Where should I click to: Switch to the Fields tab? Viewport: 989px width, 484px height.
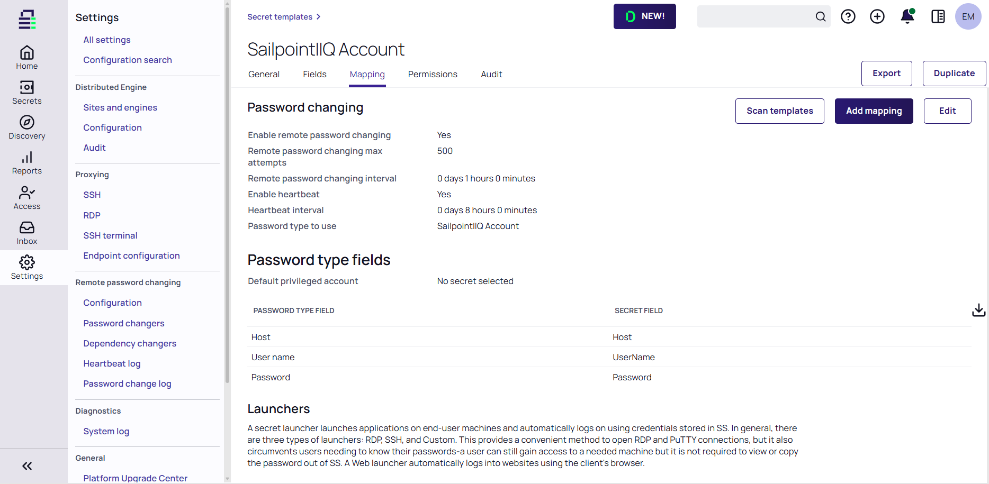314,75
